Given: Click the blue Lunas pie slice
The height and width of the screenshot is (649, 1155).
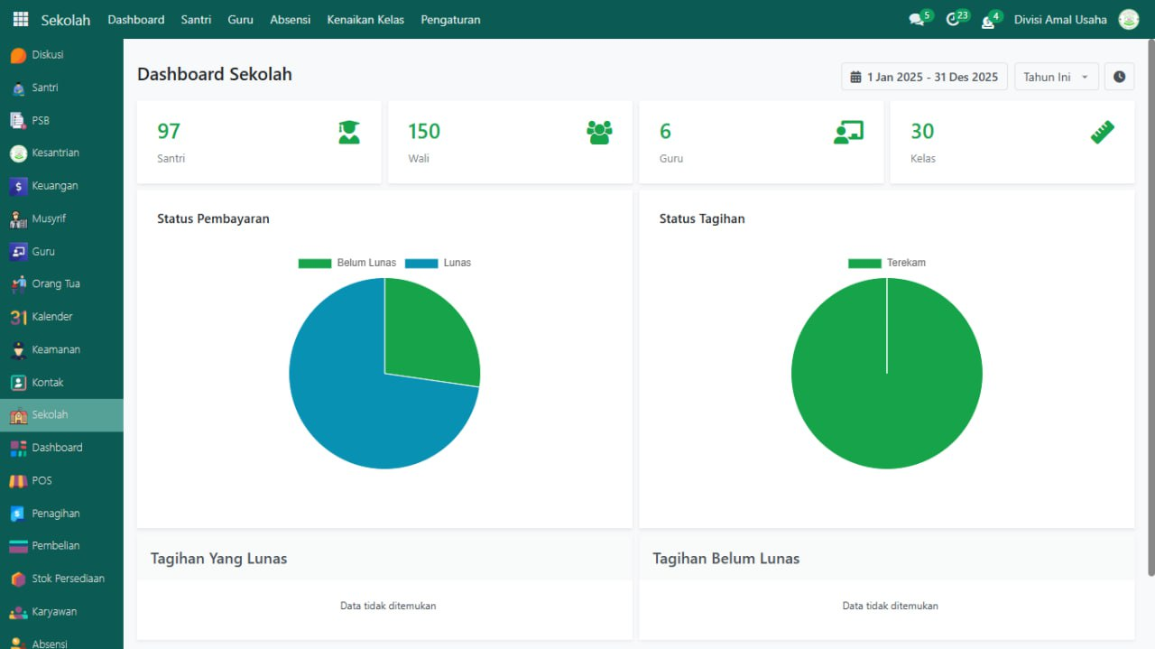Looking at the screenshot, I should [x=352, y=406].
